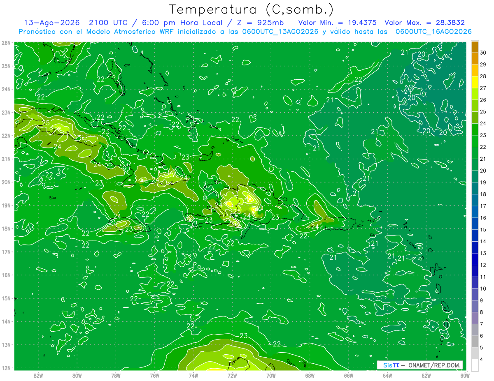
Task: Click the "17N" latitude axis label
Action: point(6,252)
